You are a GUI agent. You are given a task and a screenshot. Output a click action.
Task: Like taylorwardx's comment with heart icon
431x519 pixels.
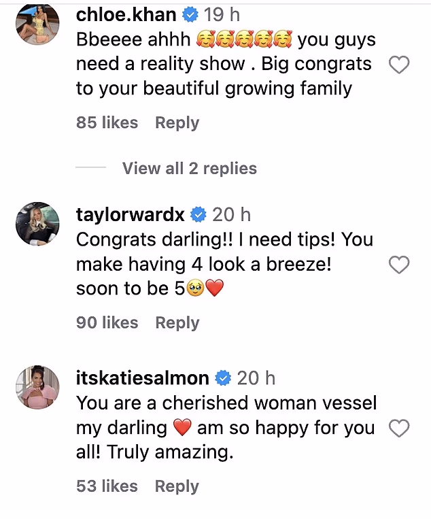coord(398,265)
